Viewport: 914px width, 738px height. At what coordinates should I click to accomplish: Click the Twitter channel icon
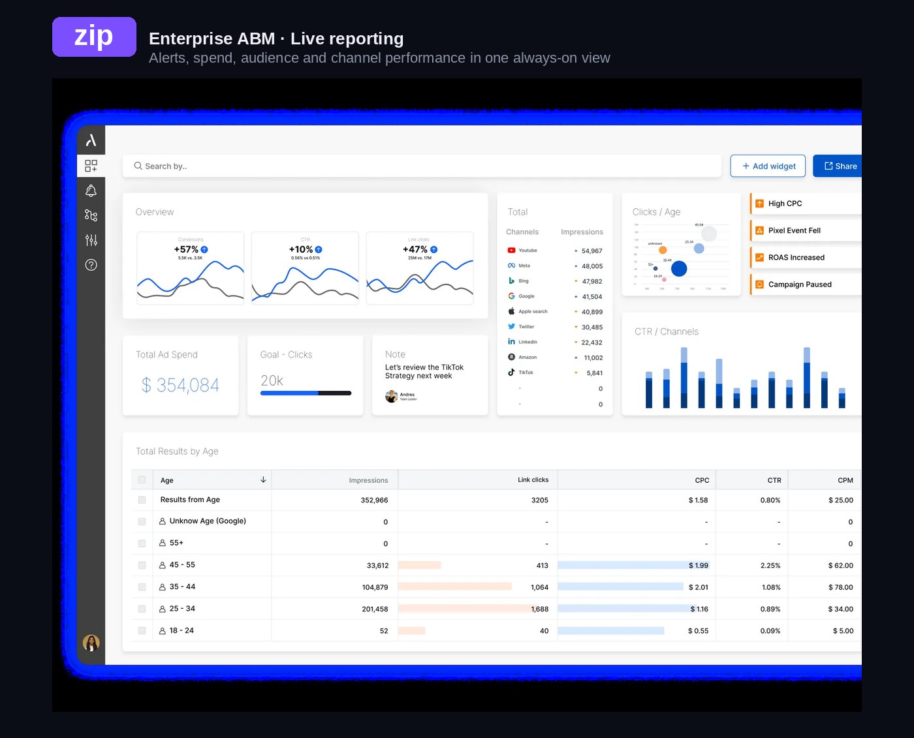tap(511, 326)
